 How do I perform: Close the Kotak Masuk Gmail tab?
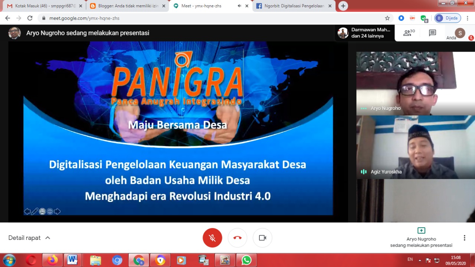[81, 6]
